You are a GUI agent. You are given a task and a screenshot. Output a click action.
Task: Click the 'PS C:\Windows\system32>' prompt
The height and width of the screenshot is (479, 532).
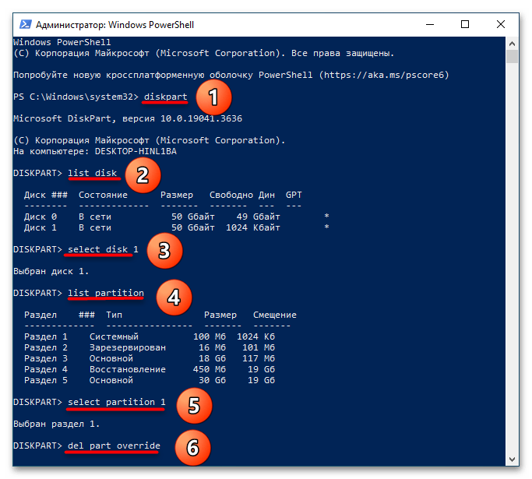pyautogui.click(x=76, y=97)
